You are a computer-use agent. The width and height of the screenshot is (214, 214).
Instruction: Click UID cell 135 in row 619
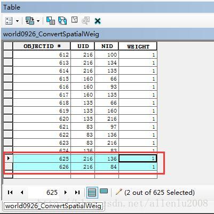(x=83, y=110)
